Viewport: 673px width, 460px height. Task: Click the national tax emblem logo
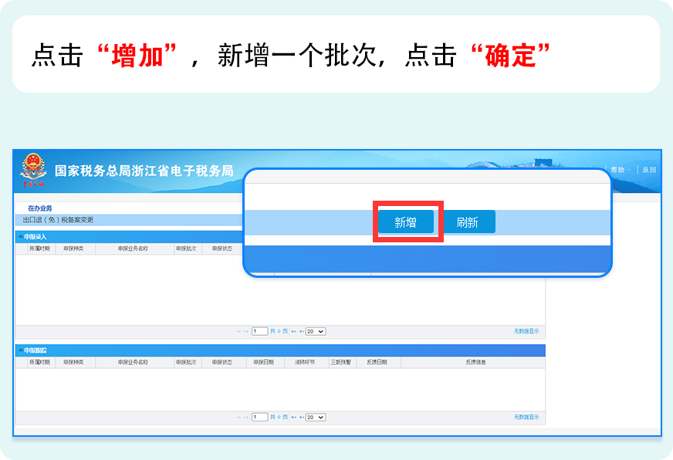(x=33, y=171)
